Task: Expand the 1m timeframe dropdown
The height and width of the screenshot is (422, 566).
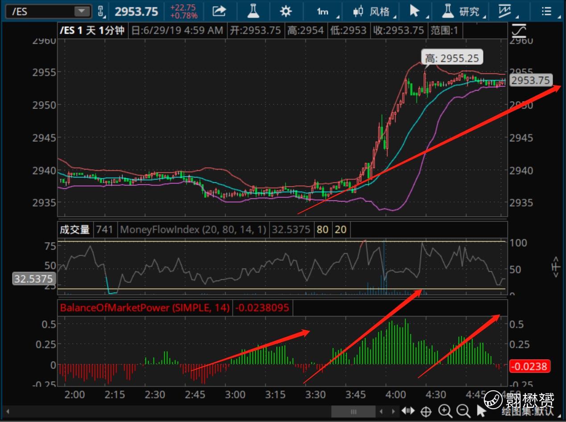Action: (x=325, y=11)
